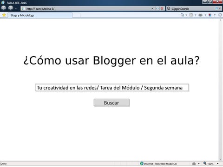Maximize the browser window
Image resolution: width=223 pixels, height=167 pixels.
click(x=210, y=2)
